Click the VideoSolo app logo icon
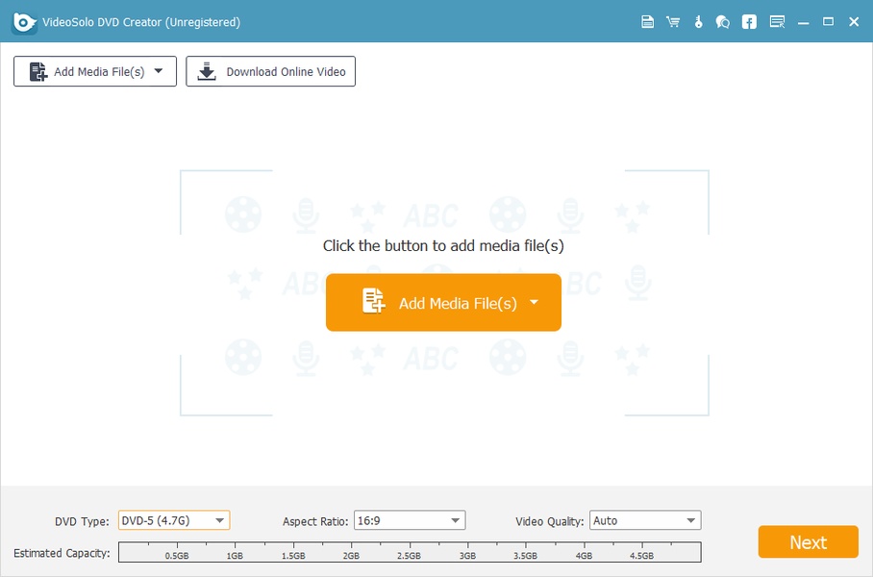The height and width of the screenshot is (577, 873). (24, 22)
